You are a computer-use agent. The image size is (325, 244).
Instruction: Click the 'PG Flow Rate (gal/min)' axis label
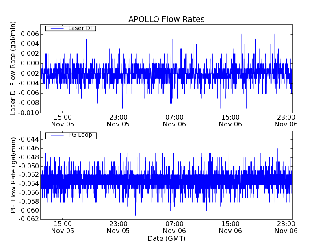point(13,175)
